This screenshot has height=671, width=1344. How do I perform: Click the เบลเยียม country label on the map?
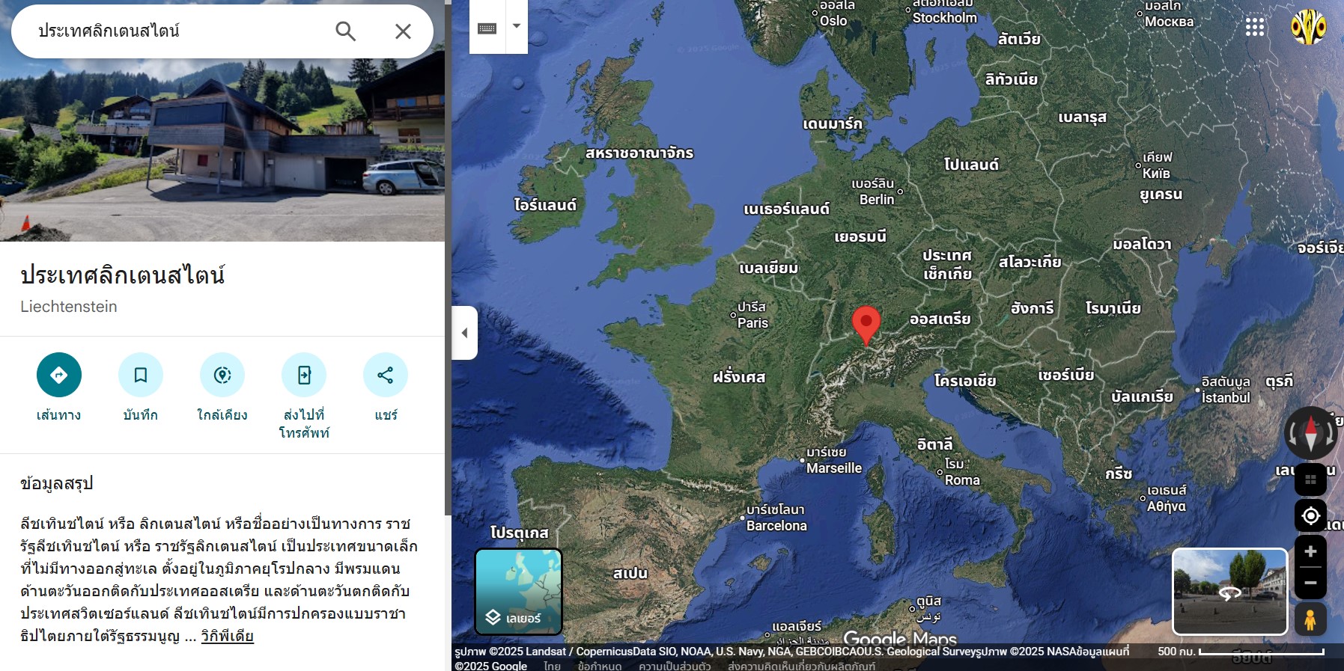tap(768, 268)
